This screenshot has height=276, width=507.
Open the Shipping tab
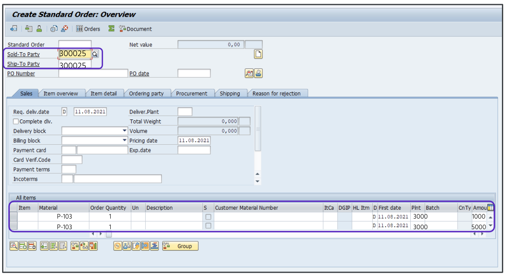pyautogui.click(x=229, y=93)
